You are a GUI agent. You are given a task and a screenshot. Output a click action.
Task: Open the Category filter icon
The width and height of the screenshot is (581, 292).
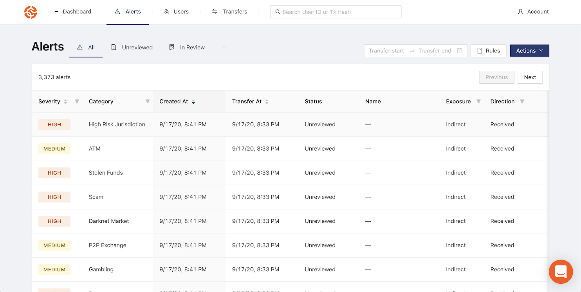pos(148,102)
